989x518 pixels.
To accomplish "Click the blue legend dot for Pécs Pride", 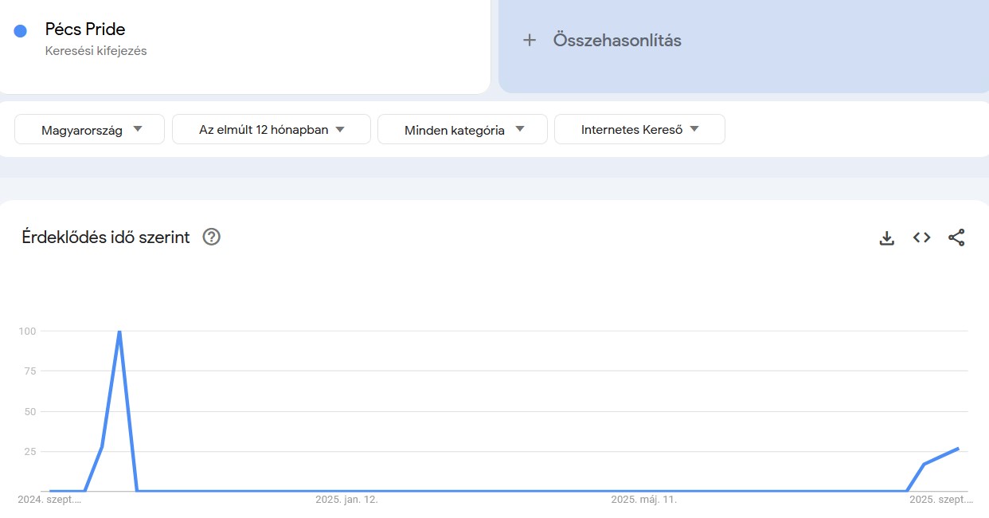I will click(20, 29).
